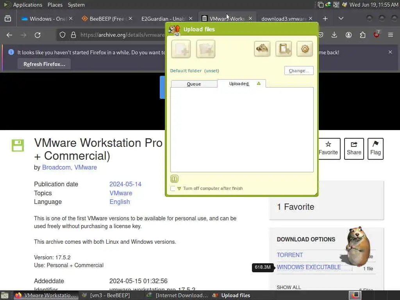The image size is (400, 300).
Task: Open Firefox View icon at tab bar start
Action: (8, 19)
